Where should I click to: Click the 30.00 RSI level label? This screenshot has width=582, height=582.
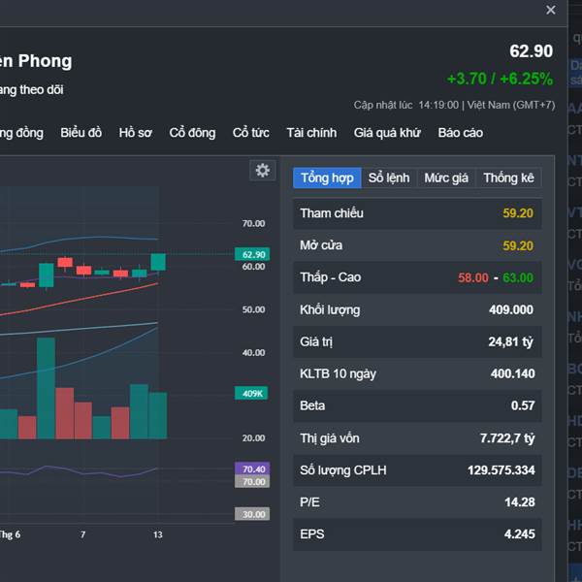252,514
